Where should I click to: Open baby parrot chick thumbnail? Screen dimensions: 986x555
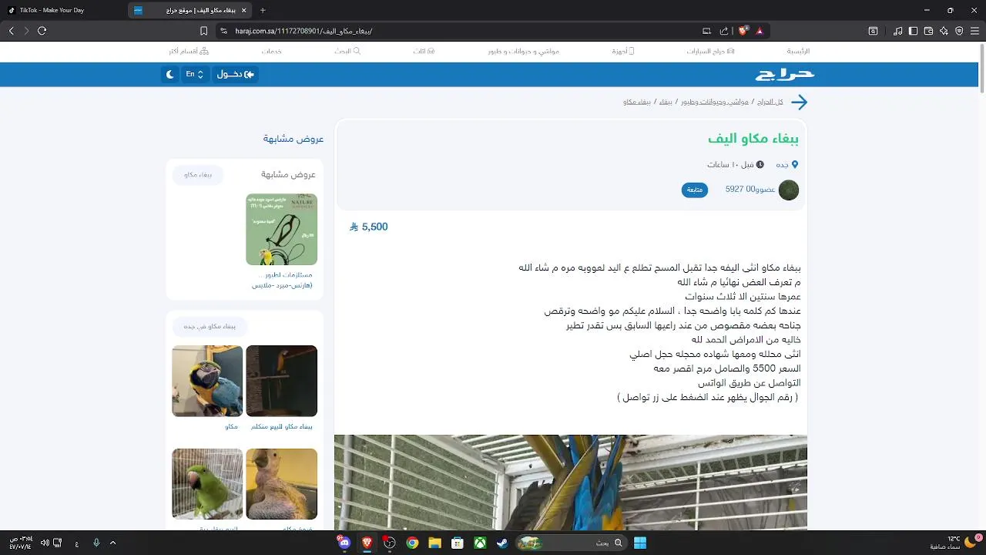point(281,484)
